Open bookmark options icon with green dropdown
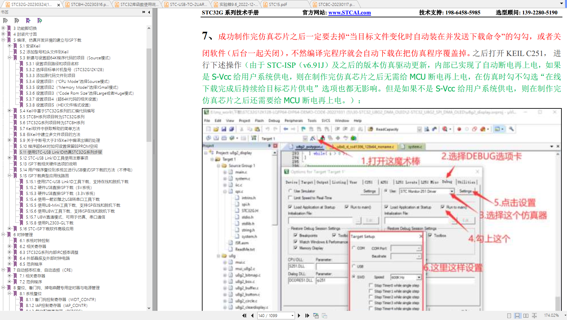 click(x=40, y=21)
